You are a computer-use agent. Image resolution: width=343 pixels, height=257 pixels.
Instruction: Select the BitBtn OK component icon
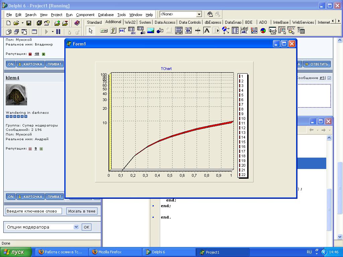click(104, 31)
